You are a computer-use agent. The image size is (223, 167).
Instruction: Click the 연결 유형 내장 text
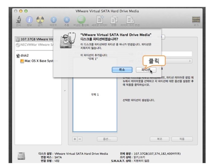pos(50,161)
